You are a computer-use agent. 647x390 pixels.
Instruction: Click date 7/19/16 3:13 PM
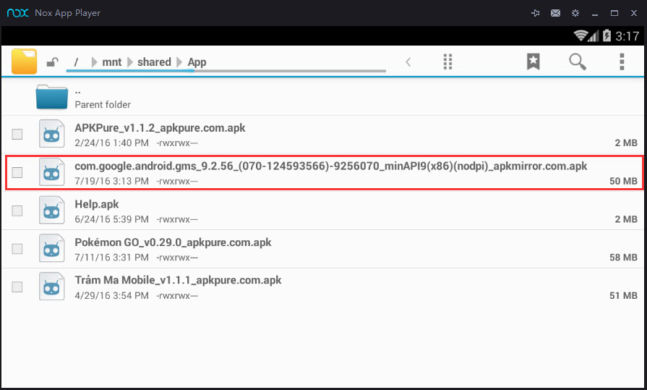111,181
